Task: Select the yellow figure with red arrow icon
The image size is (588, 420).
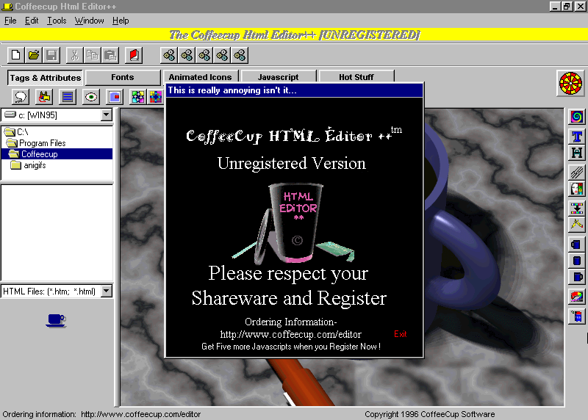Action: [x=44, y=97]
